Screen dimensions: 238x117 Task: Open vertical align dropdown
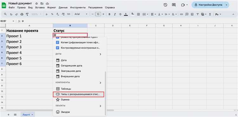(x=160, y=14)
